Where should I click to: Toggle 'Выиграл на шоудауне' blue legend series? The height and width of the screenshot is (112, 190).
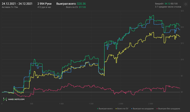coord(142,109)
